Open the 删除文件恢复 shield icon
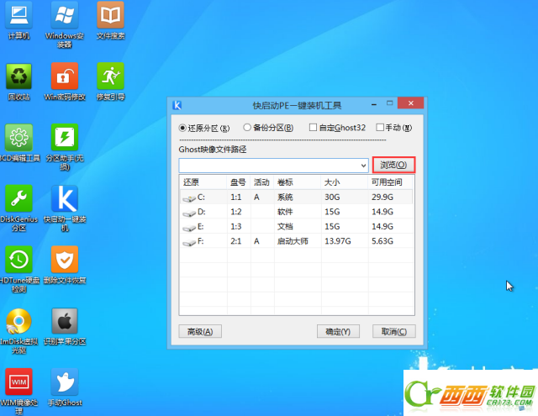The width and height of the screenshot is (538, 416). click(65, 260)
